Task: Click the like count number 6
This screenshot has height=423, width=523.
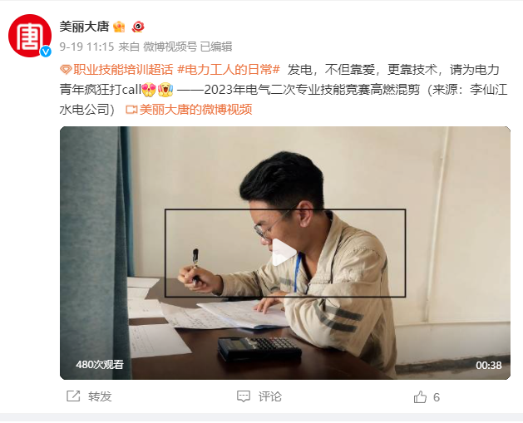Action: click(437, 397)
